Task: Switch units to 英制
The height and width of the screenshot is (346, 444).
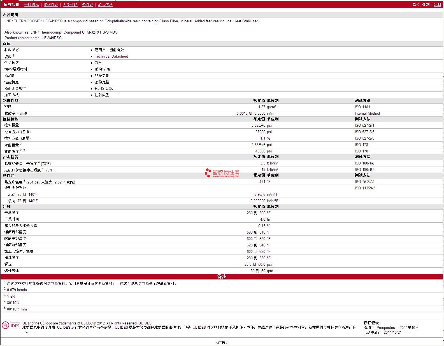Action: pos(426,5)
